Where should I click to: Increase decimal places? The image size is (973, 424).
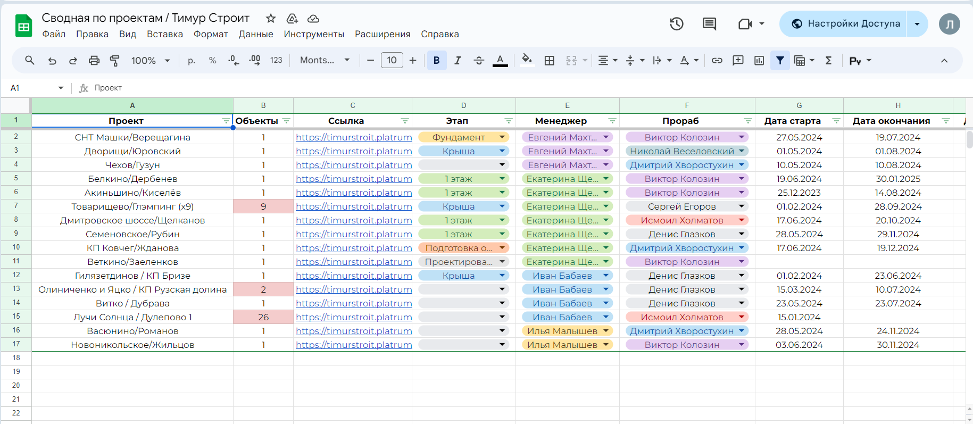255,61
